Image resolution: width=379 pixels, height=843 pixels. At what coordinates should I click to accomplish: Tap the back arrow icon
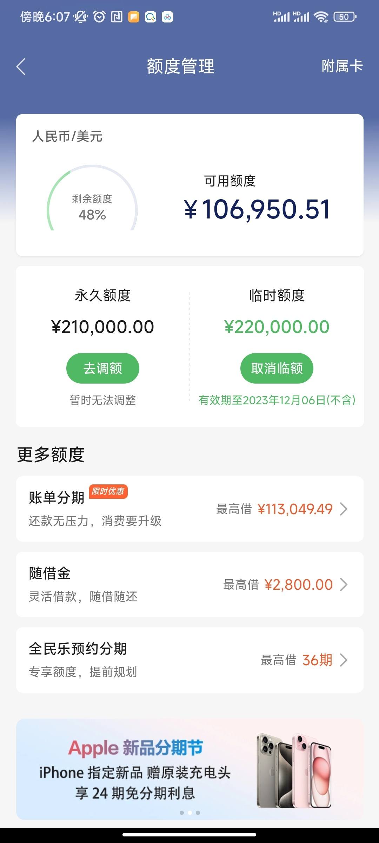click(21, 67)
